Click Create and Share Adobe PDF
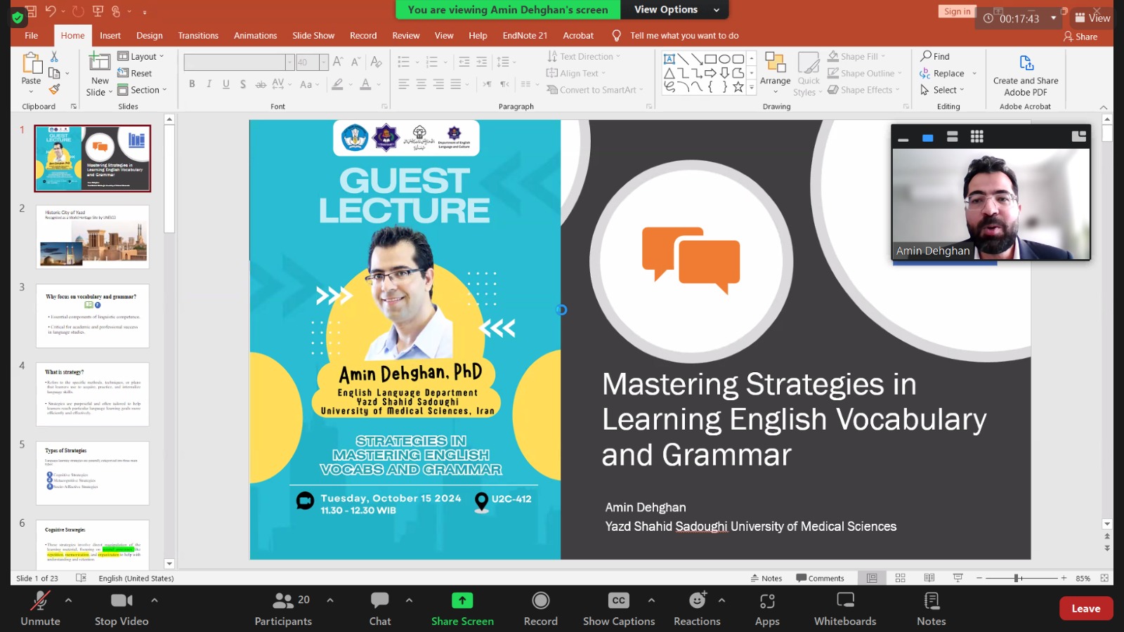This screenshot has height=632, width=1124. (x=1025, y=76)
